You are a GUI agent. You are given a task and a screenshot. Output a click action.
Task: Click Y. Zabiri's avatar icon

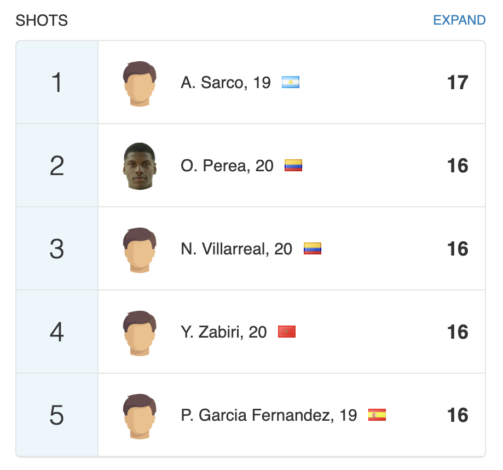pos(140,333)
